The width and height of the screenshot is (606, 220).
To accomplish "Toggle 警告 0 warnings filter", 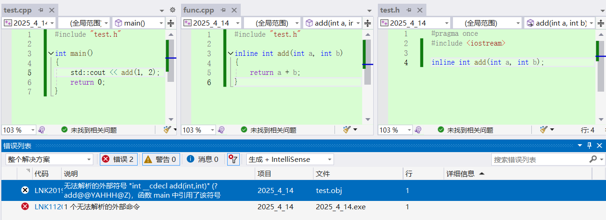I will tap(161, 160).
